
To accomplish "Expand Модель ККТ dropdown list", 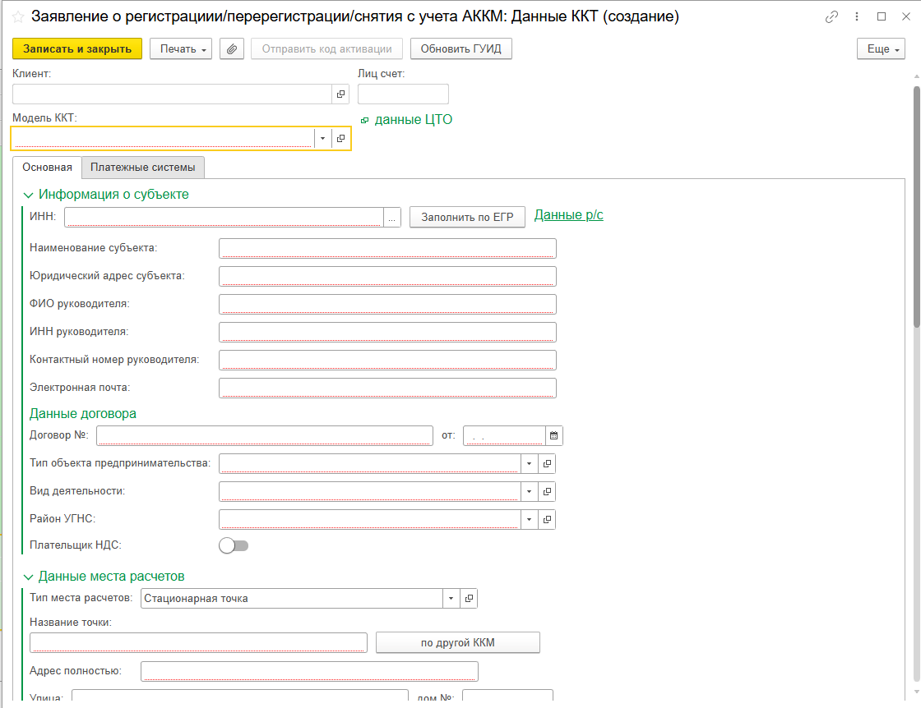I will [x=322, y=139].
